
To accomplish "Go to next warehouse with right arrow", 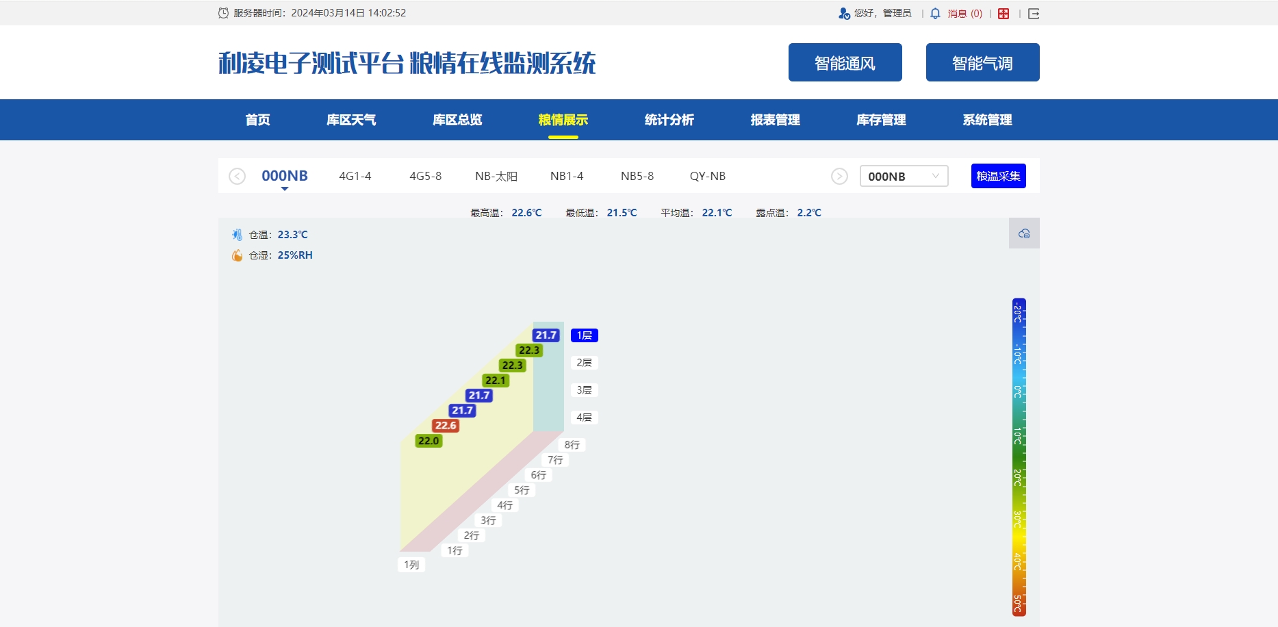I will [839, 177].
